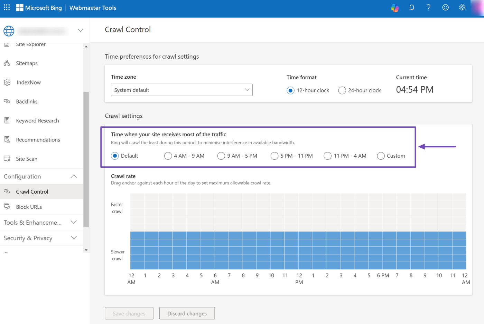Viewport: 484px width, 324px height.
Task: Open the settings gear icon
Action: pyautogui.click(x=462, y=8)
